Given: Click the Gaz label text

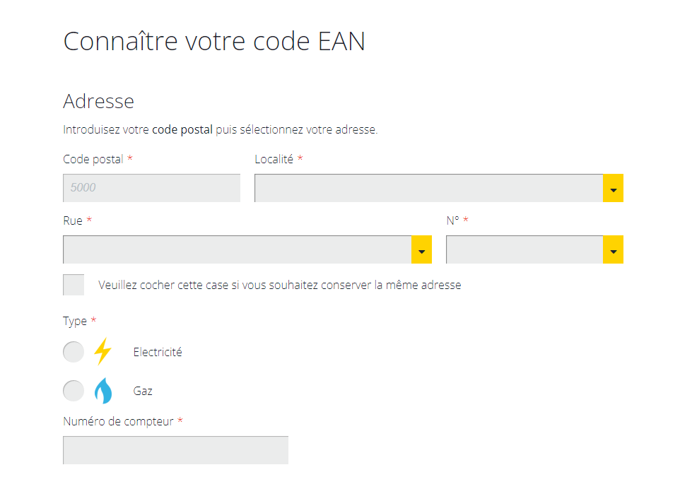Looking at the screenshot, I should pyautogui.click(x=143, y=391).
